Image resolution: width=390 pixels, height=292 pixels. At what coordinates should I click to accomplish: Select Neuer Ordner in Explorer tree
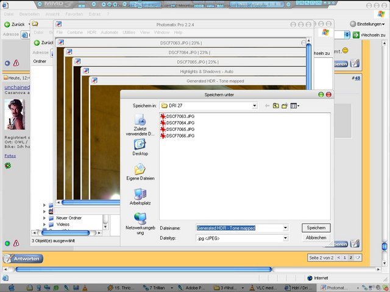tap(69, 218)
